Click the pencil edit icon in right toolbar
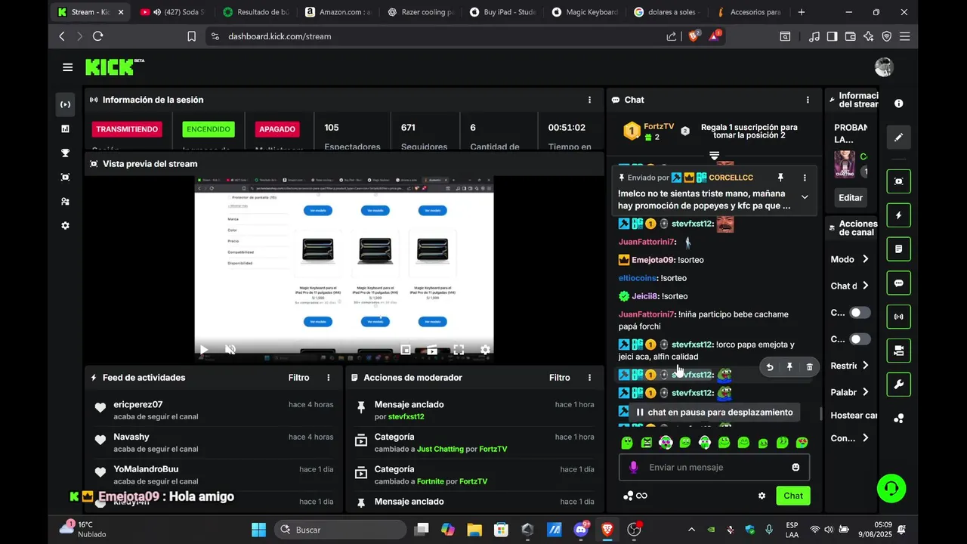 [899, 138]
